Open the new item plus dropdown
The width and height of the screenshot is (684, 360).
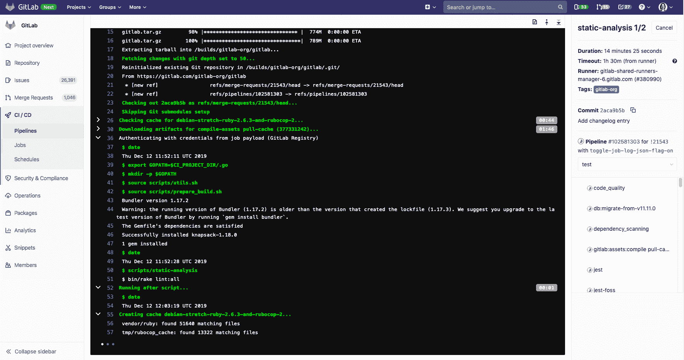coord(430,7)
